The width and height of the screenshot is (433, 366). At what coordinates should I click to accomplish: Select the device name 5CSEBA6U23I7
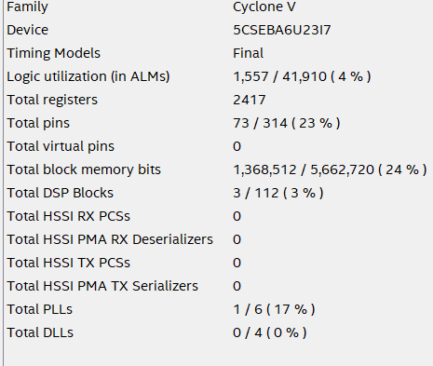pyautogui.click(x=282, y=30)
